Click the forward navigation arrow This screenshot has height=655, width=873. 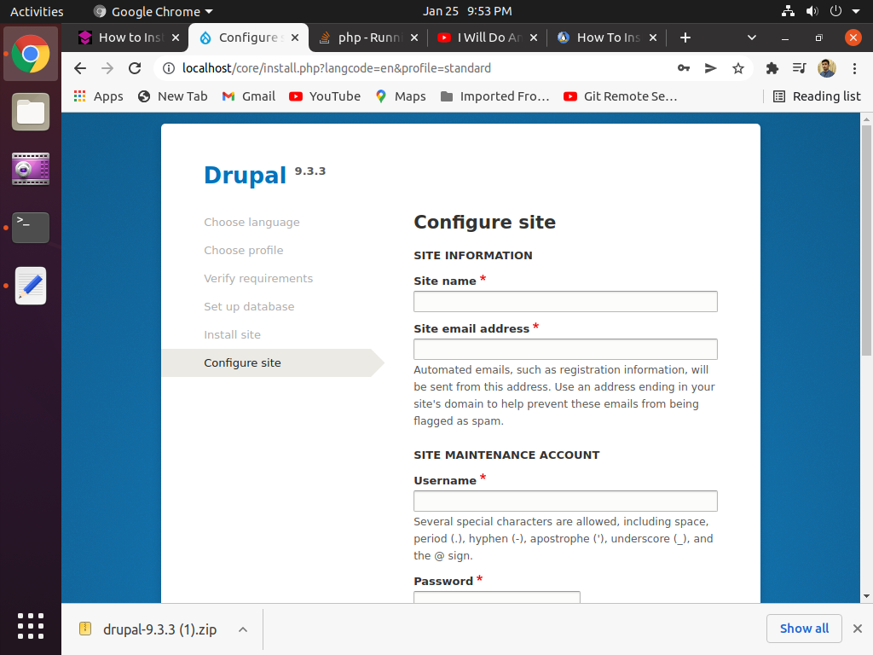107,68
